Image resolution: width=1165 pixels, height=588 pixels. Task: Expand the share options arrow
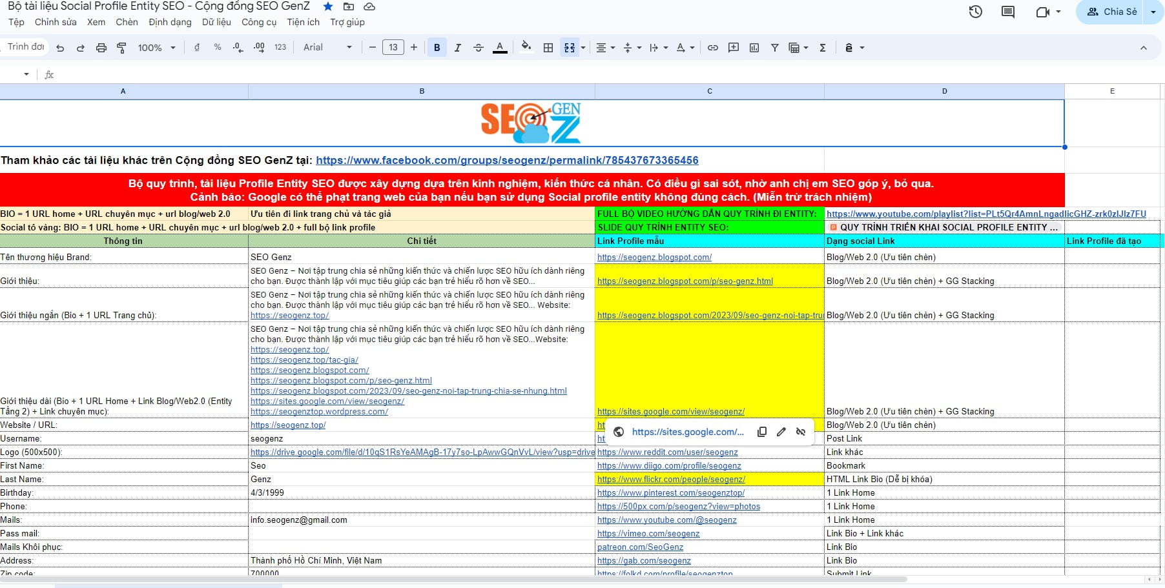(1153, 12)
